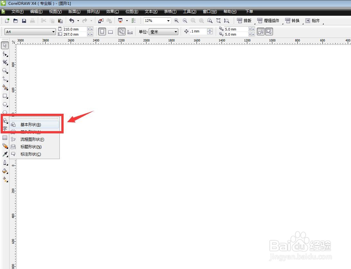Select the Basic Shapes tool in toolbox

5,121
